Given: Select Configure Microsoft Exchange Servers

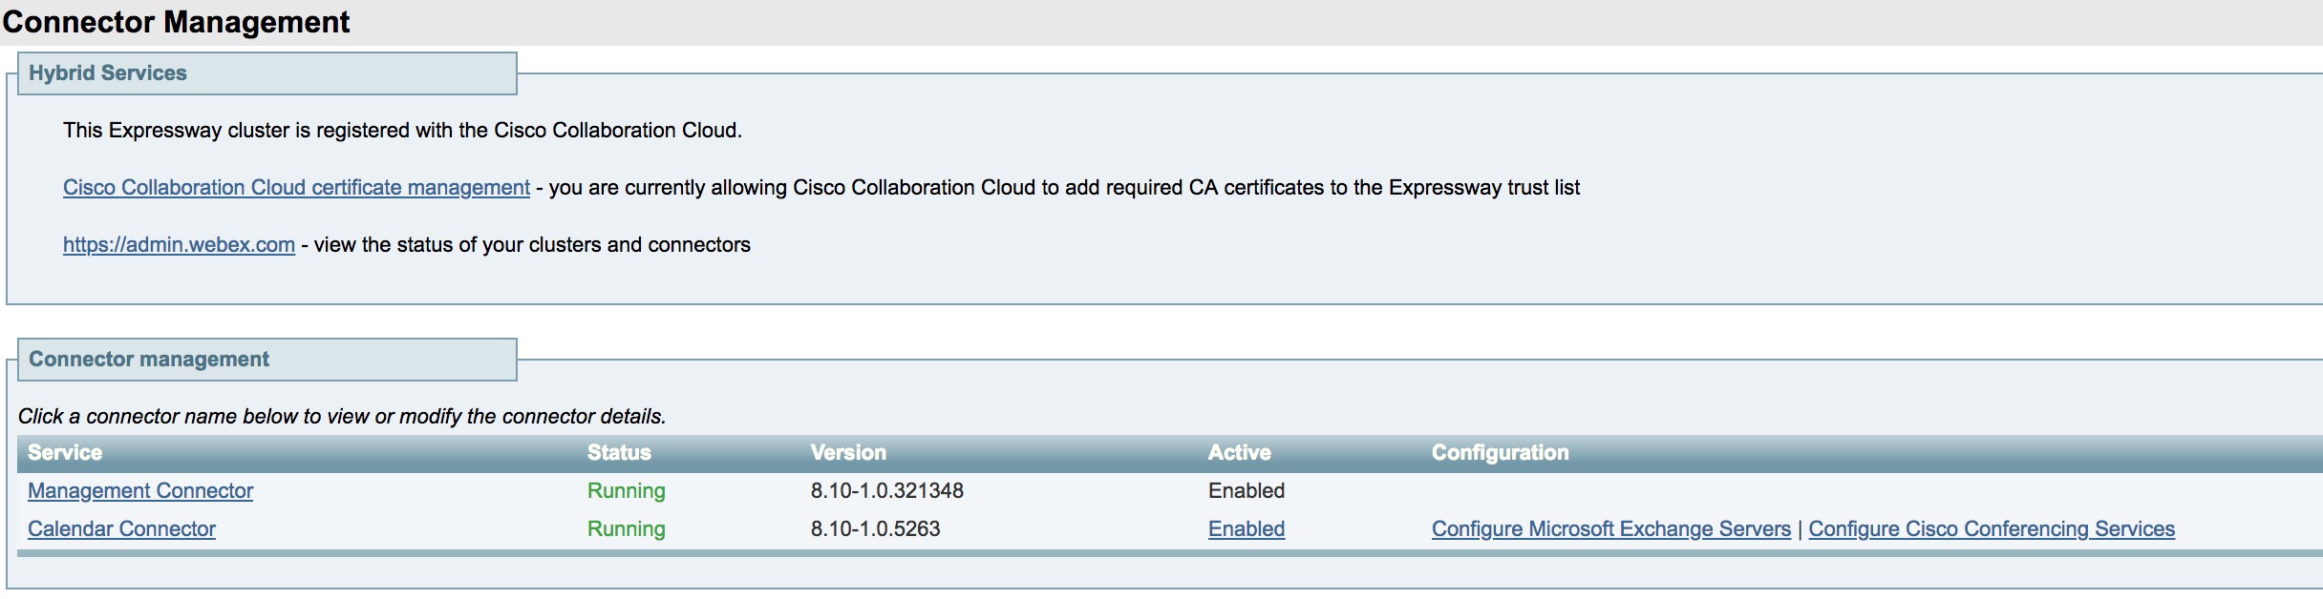Looking at the screenshot, I should pos(1610,529).
